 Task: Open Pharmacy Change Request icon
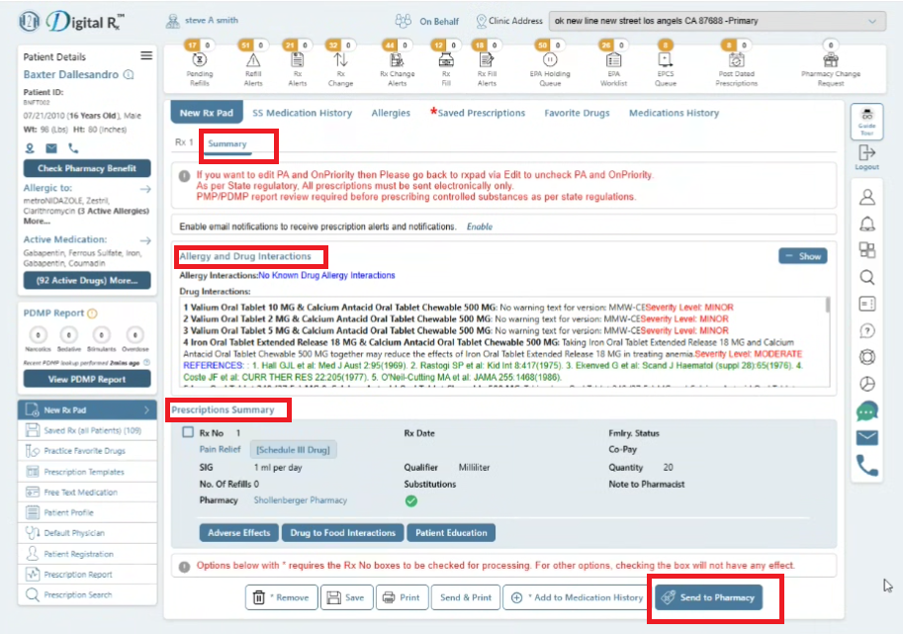(831, 60)
